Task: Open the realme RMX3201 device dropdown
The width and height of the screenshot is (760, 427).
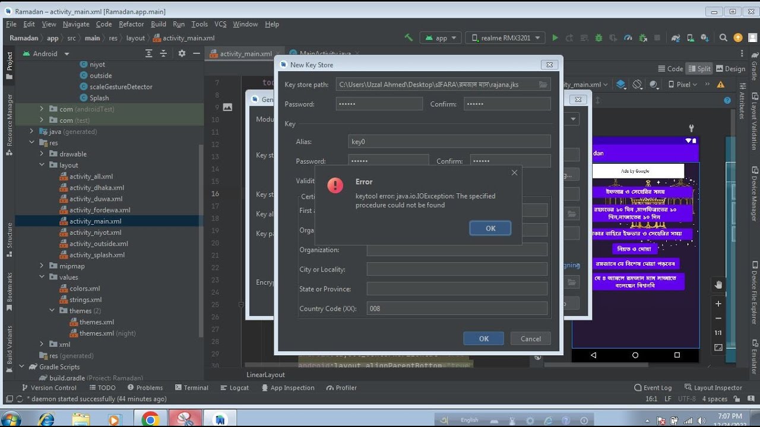Action: click(505, 38)
